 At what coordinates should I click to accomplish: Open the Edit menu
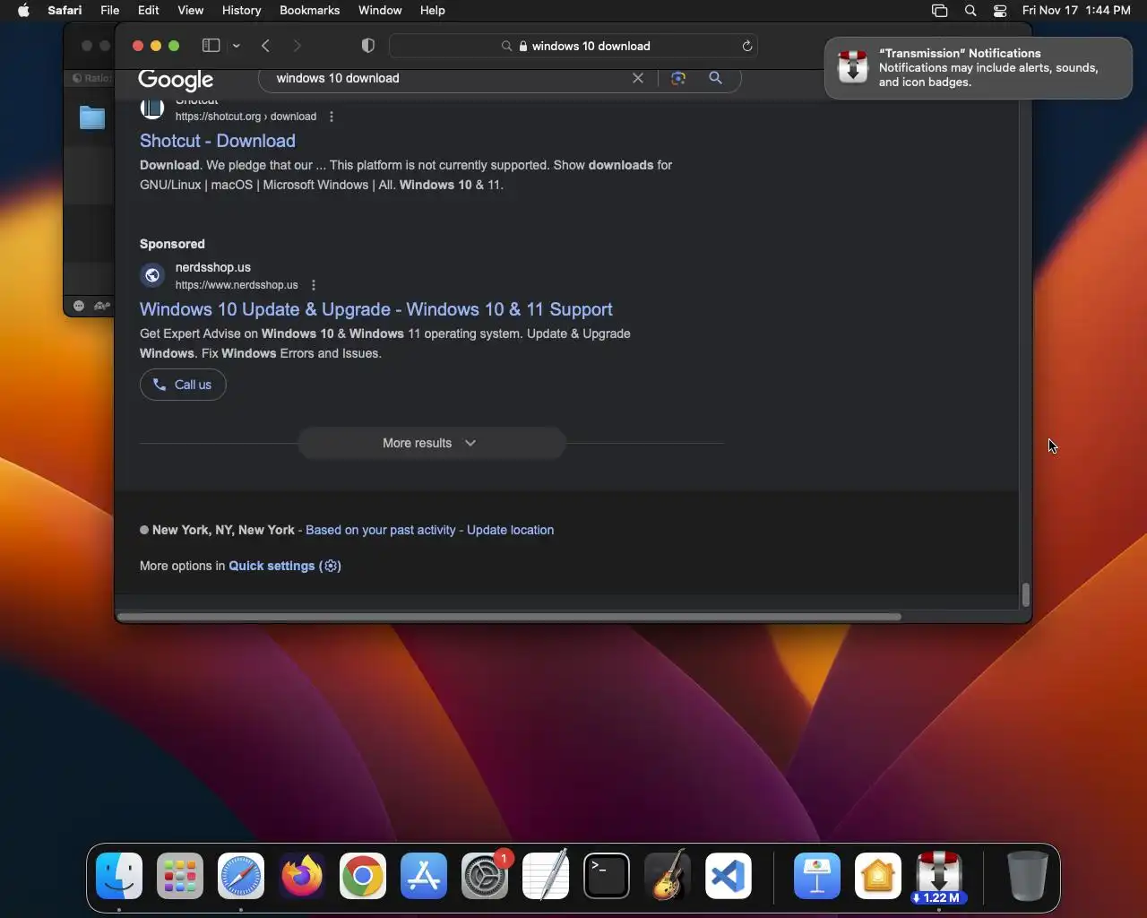pyautogui.click(x=149, y=11)
